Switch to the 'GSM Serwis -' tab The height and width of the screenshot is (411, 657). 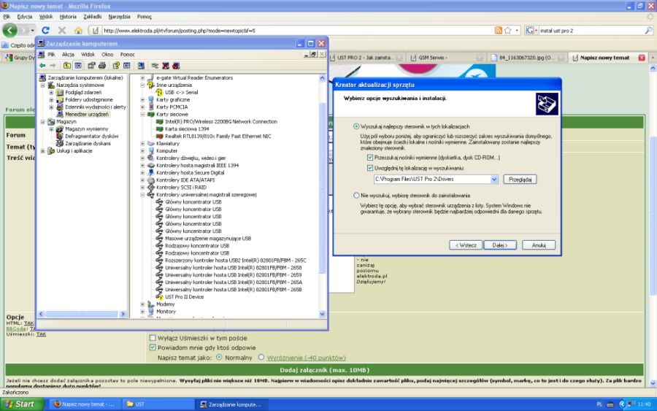point(446,58)
